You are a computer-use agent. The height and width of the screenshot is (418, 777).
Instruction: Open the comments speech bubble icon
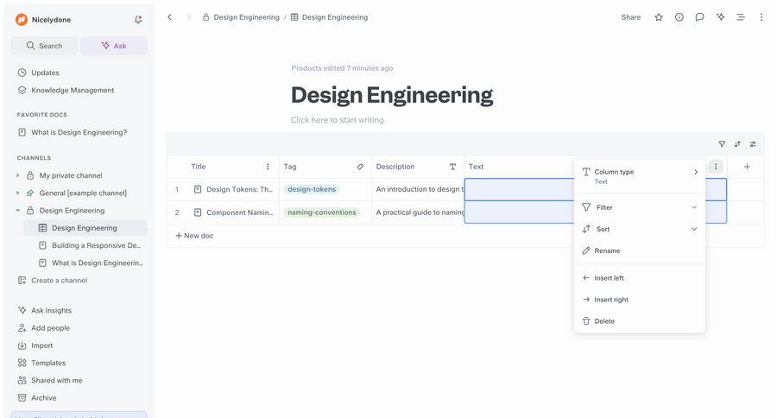[x=699, y=17]
